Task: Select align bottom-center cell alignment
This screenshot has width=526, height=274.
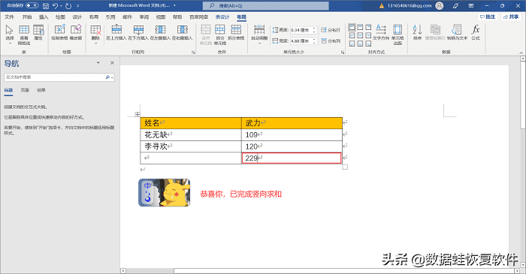Action: [x=360, y=44]
